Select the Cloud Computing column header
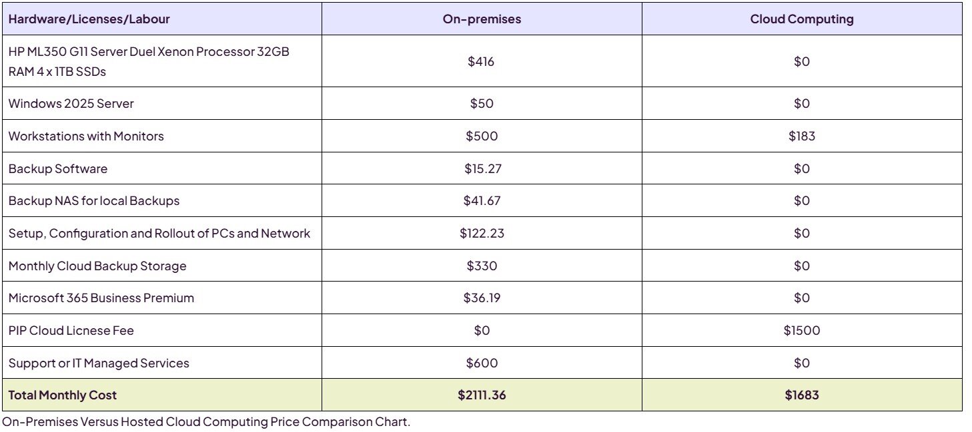The width and height of the screenshot is (972, 432). [801, 19]
